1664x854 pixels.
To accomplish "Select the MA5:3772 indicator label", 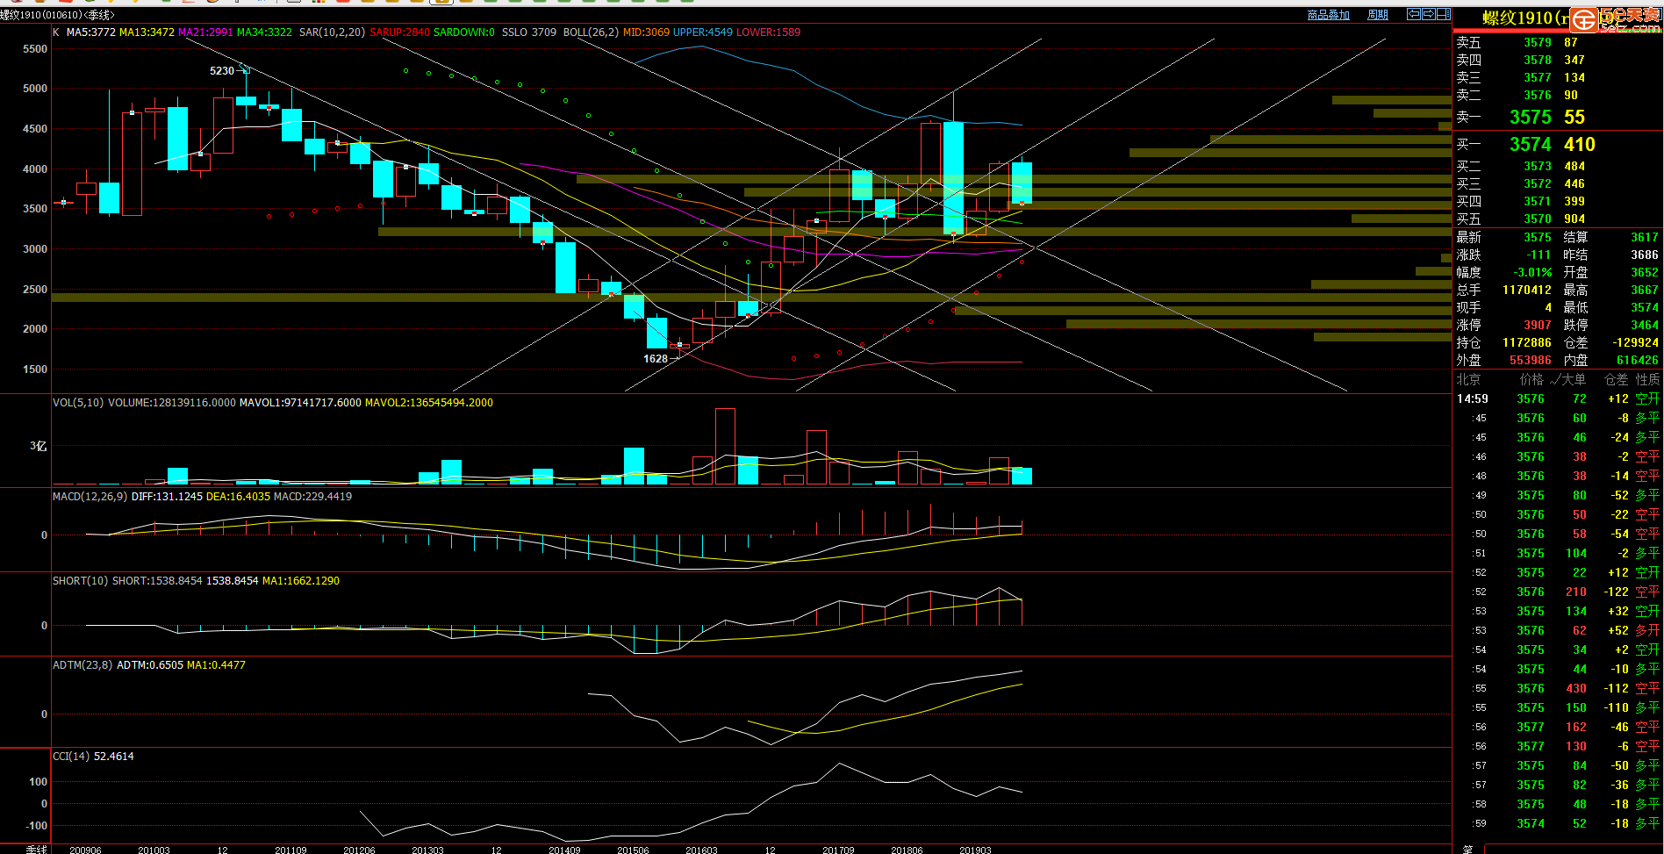I will tap(90, 32).
